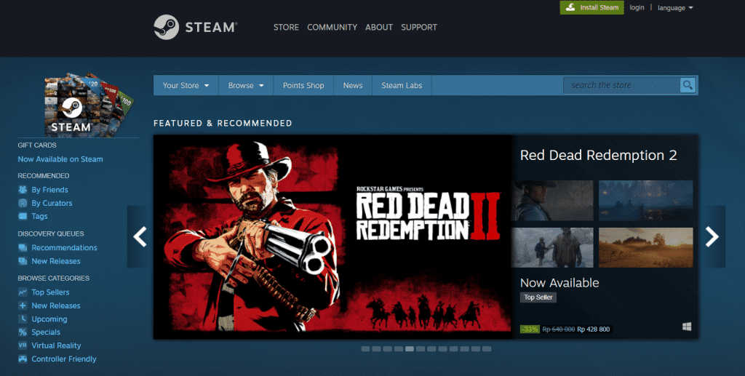The width and height of the screenshot is (745, 376).
Task: Click the VR icon for Virtual Reality
Action: pyautogui.click(x=23, y=345)
